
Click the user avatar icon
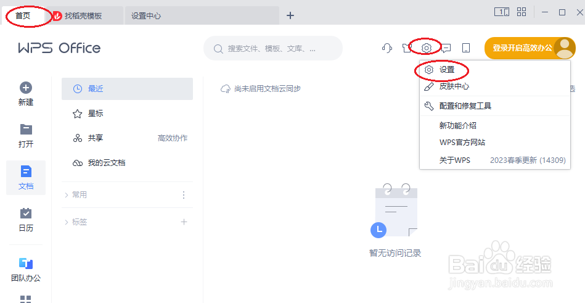(564, 48)
